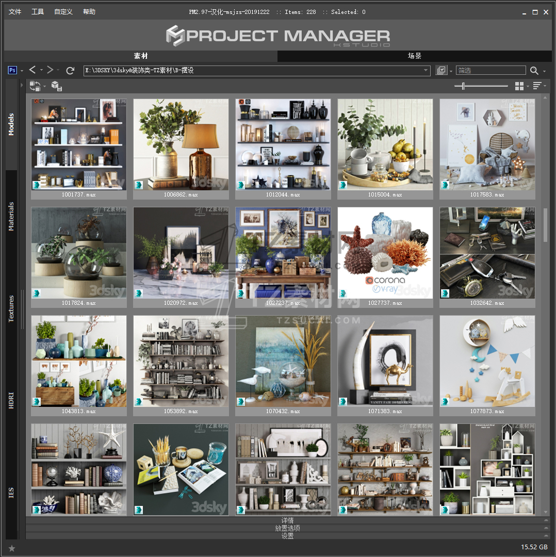556x557 pixels.
Task: Open dropdown next to checklist icon
Action: [x=451, y=71]
